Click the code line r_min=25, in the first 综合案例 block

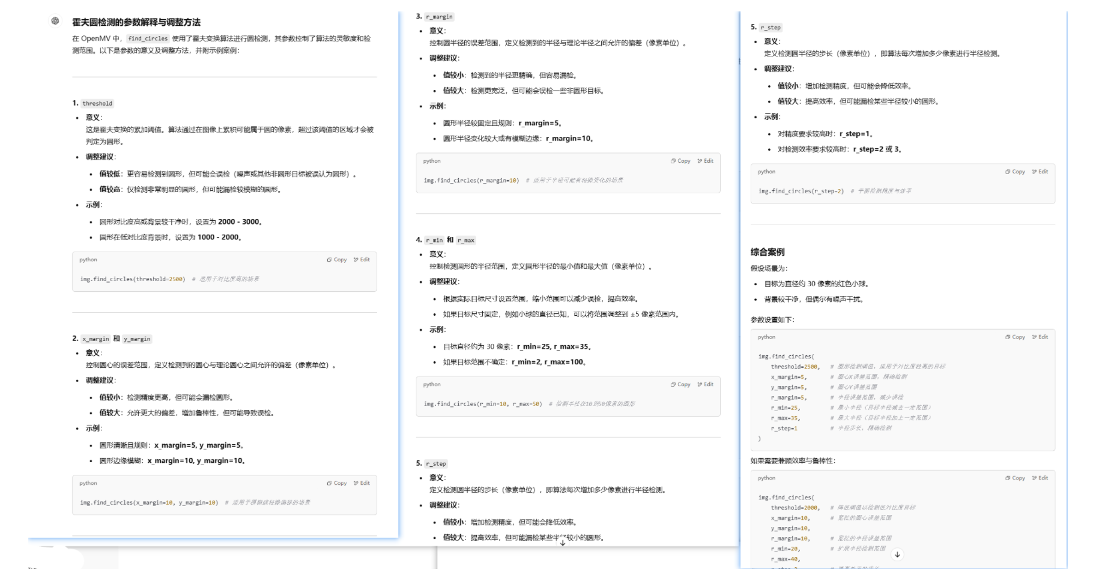[x=786, y=408]
